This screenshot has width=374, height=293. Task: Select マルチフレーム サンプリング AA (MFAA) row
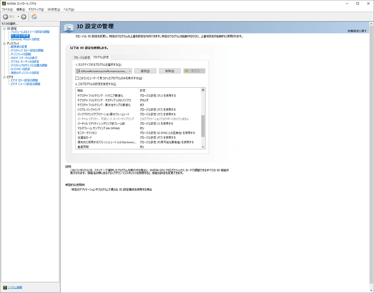click(x=138, y=128)
